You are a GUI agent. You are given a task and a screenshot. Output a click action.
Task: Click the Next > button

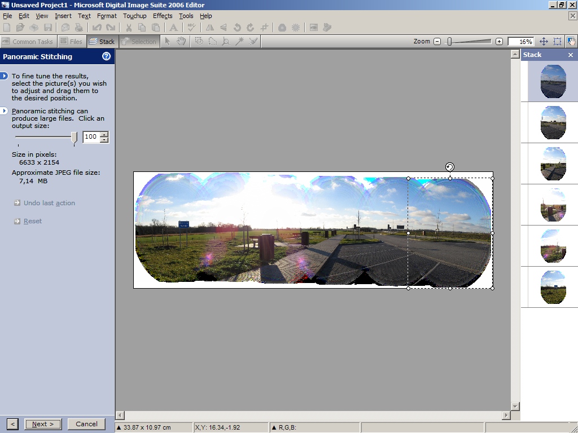click(x=43, y=424)
